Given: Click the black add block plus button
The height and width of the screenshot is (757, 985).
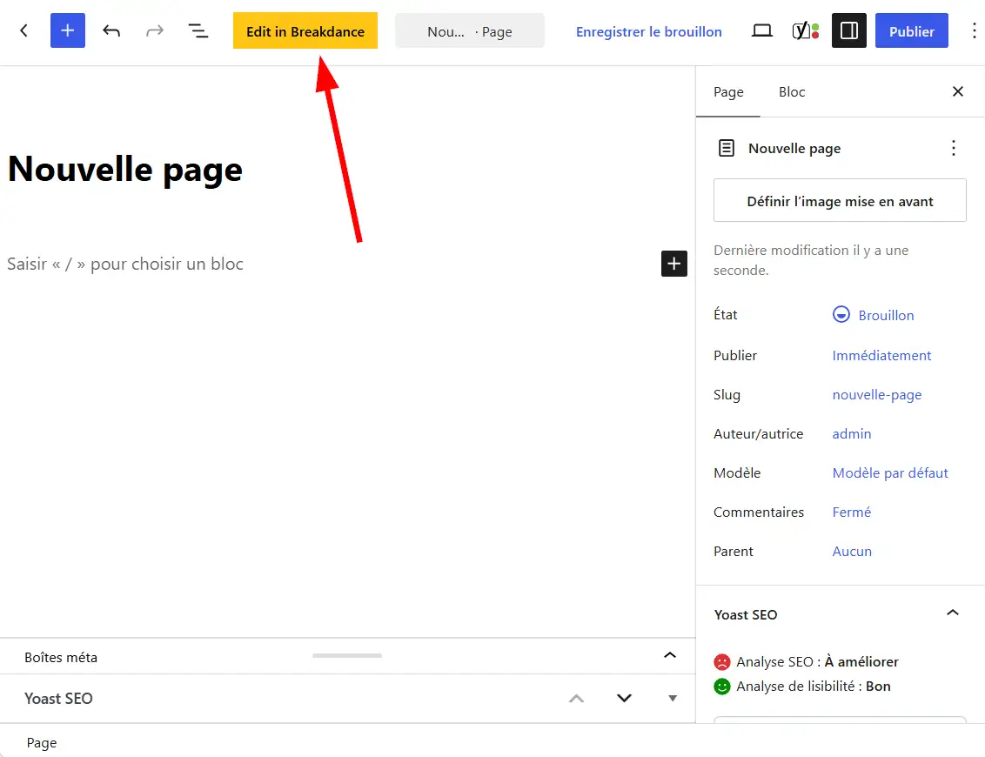Looking at the screenshot, I should [x=674, y=264].
